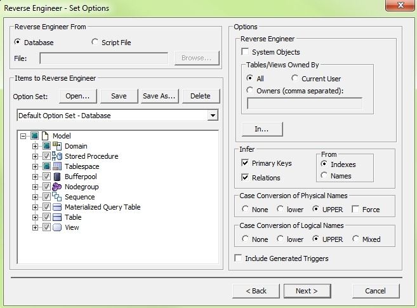Viewport: 417px width, 308px height.
Task: Select None for Logical Names case
Action: click(245, 239)
